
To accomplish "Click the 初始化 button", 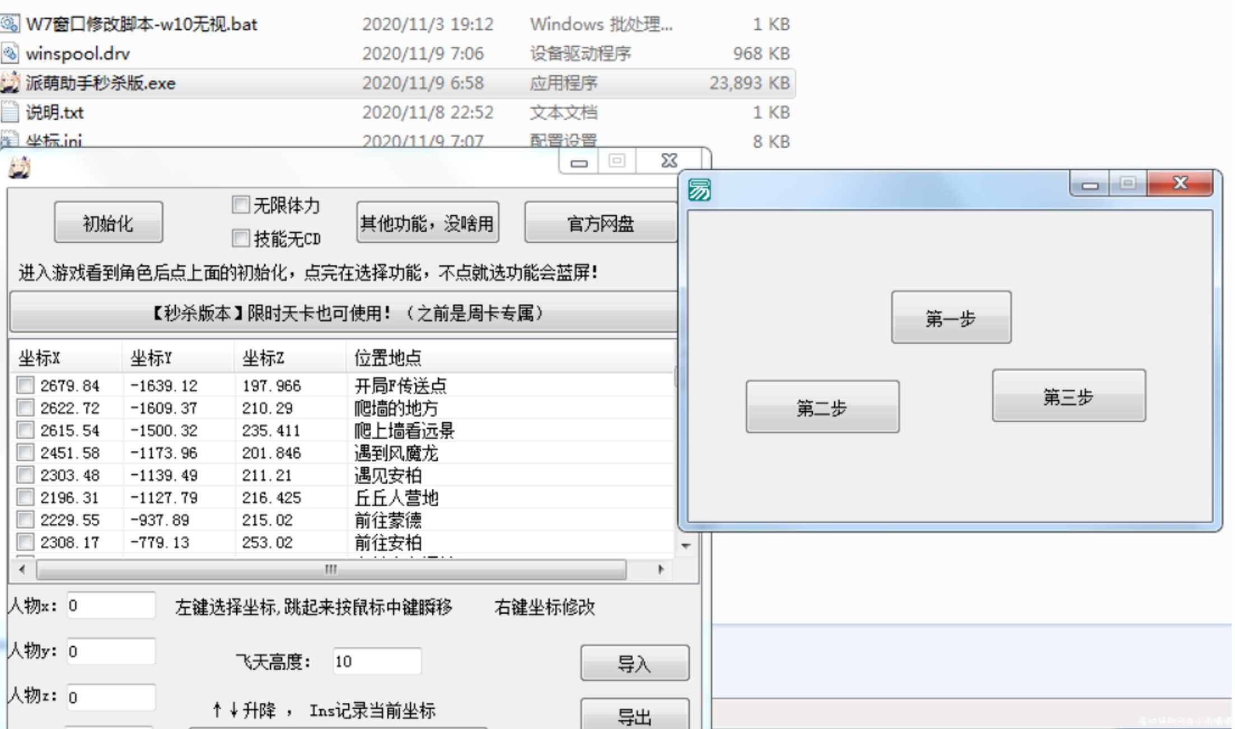I will click(108, 222).
